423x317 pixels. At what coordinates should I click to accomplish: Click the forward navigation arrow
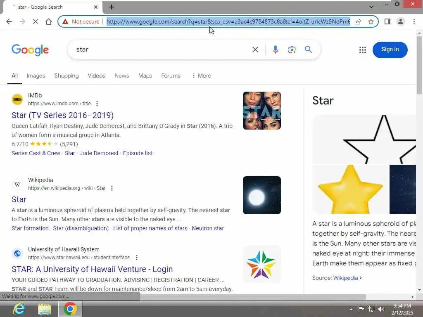(x=22, y=21)
